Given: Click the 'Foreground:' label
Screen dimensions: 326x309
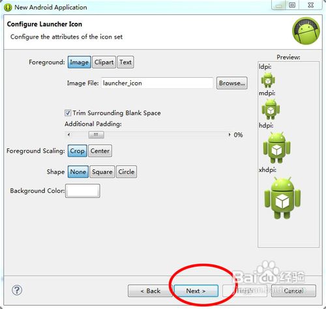Looking at the screenshot, I should tap(47, 62).
